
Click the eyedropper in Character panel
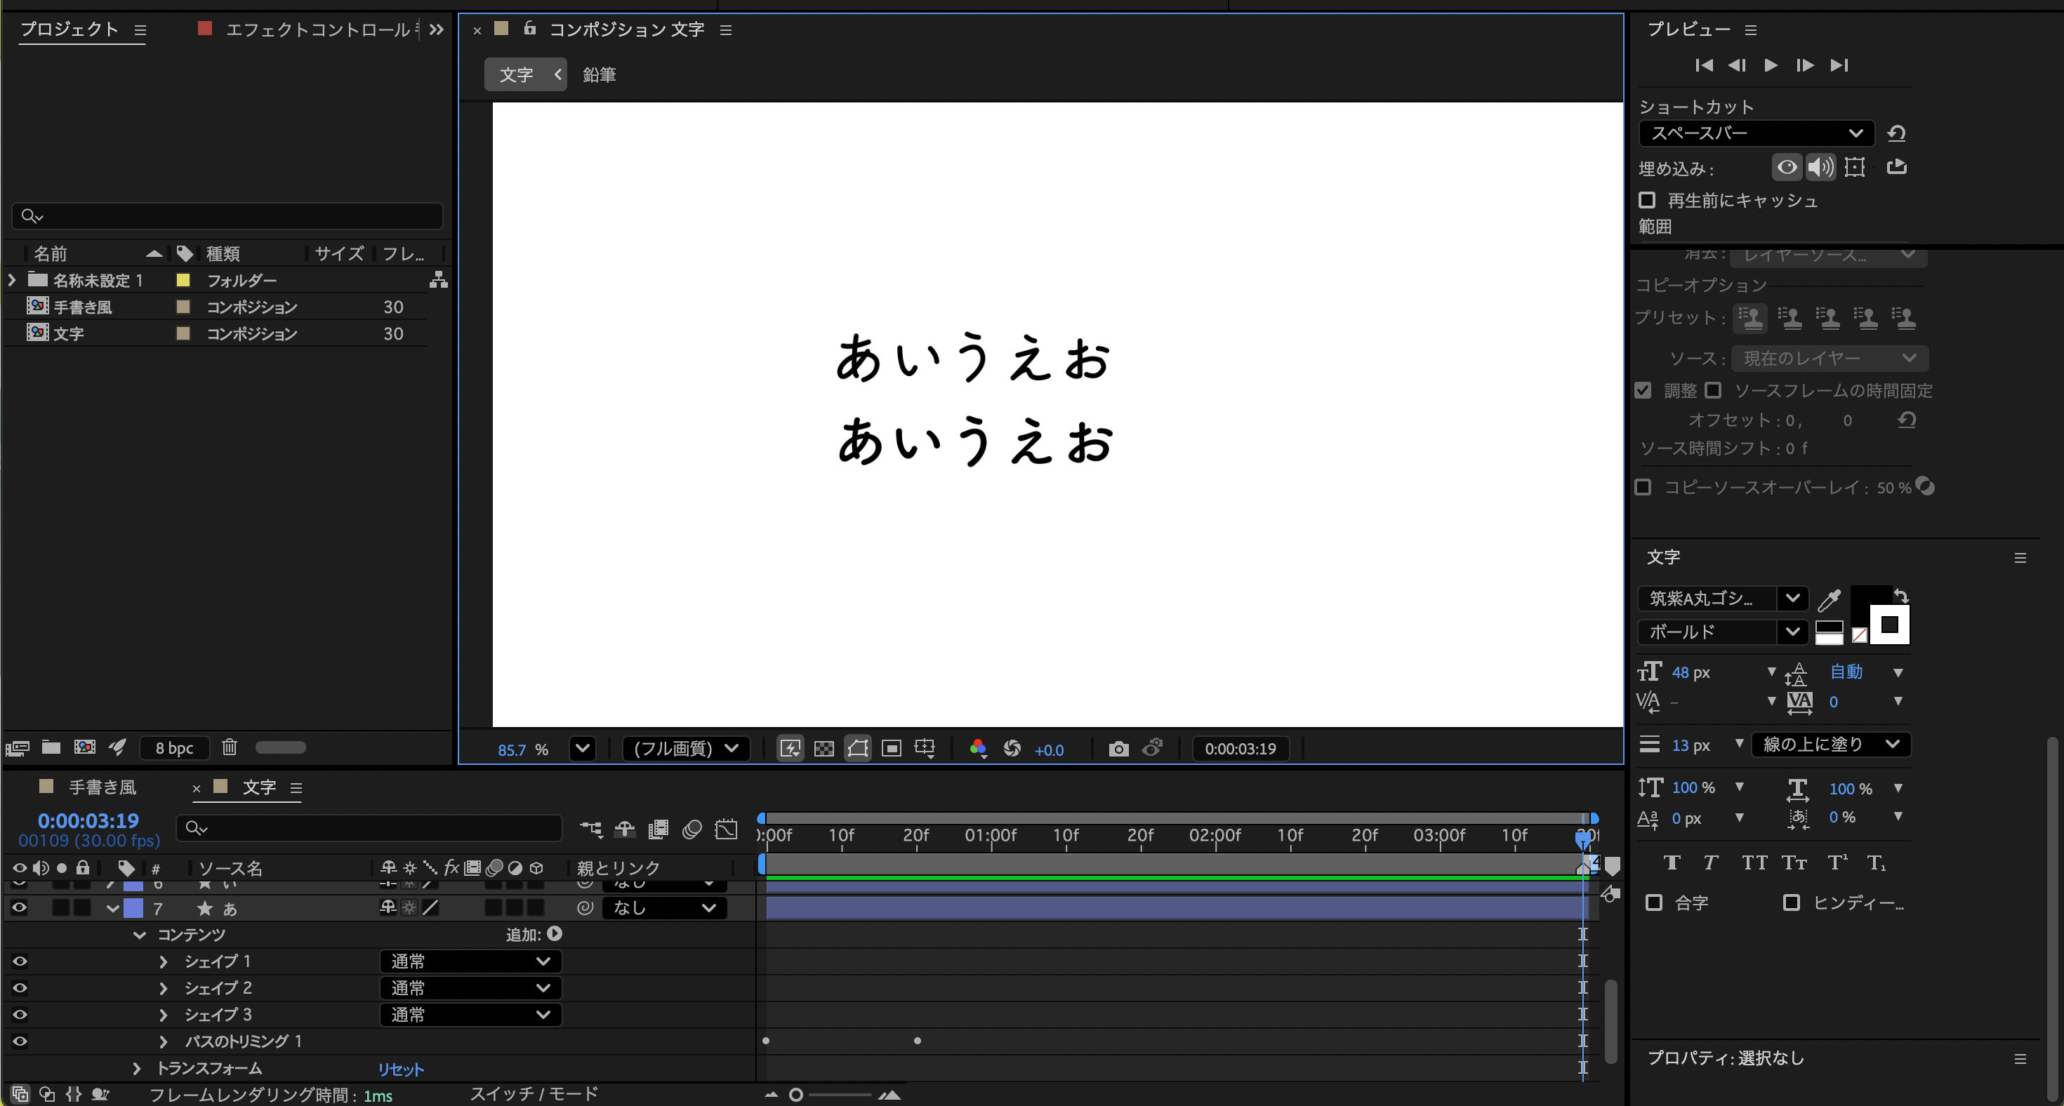tap(1830, 599)
